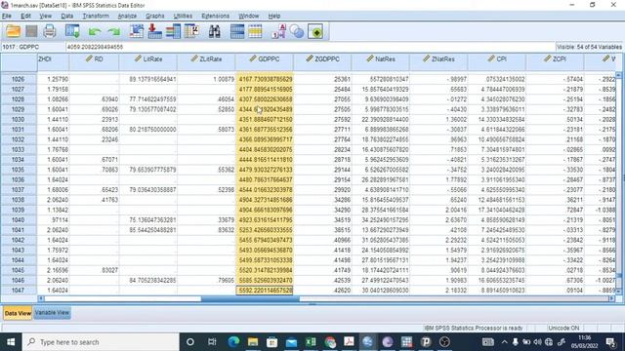This screenshot has height=351, width=625.
Task: Open the Analyze menu
Action: [x=127, y=16]
